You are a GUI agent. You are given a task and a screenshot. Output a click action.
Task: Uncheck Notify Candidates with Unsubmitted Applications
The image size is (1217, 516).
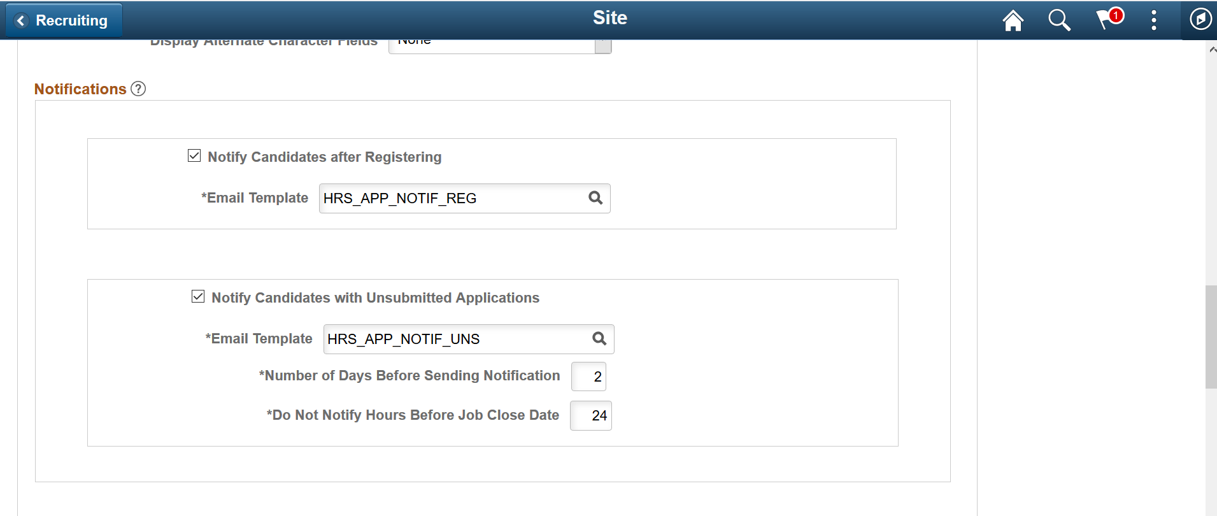tap(198, 297)
